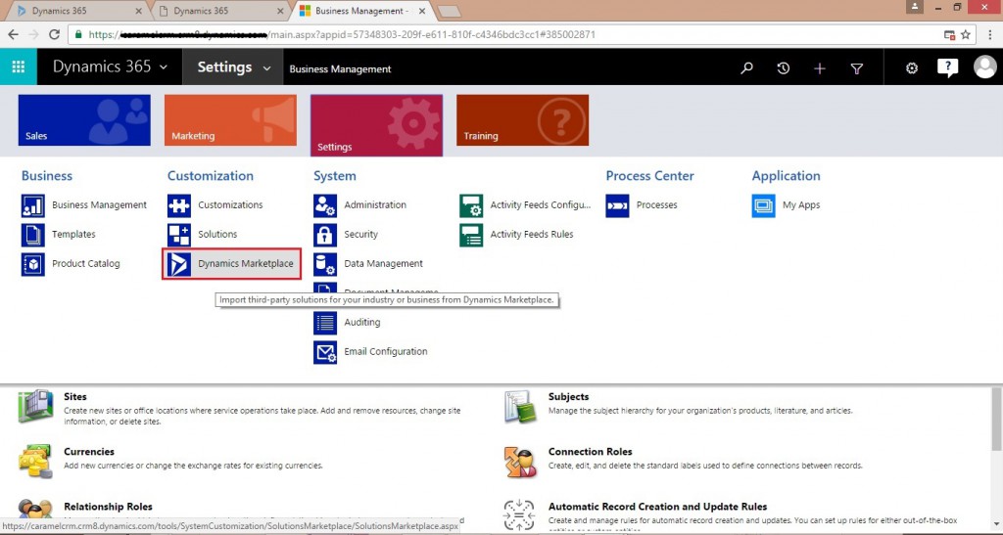Open the Customizations link
1003x535 pixels.
pyautogui.click(x=230, y=205)
